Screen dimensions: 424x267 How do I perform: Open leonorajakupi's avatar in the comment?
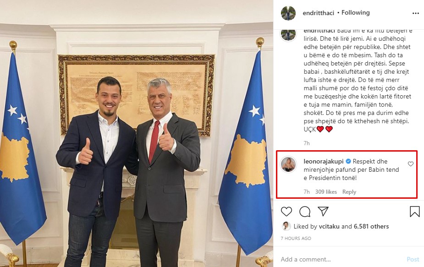tap(288, 164)
